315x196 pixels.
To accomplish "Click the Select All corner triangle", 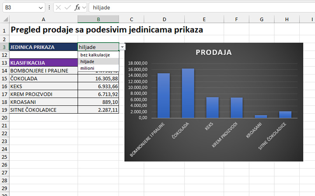I will coord(4,19).
